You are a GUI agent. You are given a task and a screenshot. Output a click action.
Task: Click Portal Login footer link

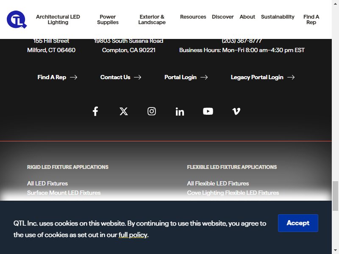186,77
